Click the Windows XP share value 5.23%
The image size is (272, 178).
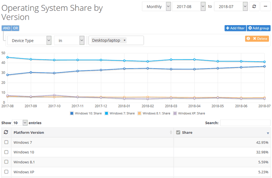point(263,172)
